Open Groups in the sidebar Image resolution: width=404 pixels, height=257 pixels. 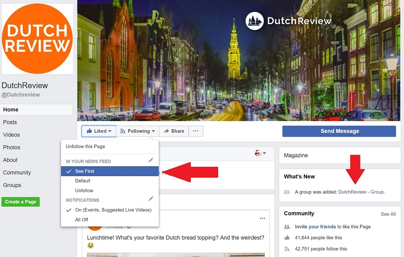pos(12,185)
